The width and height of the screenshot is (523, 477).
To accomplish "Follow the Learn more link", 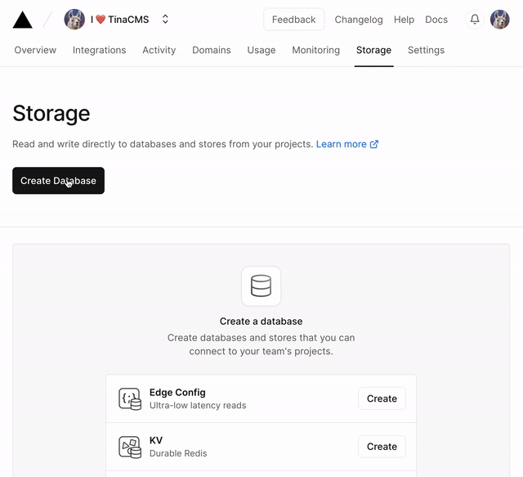I will tap(347, 144).
